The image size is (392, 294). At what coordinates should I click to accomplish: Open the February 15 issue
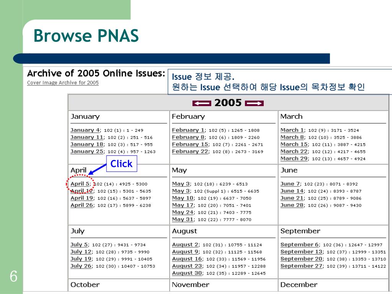pos(190,144)
